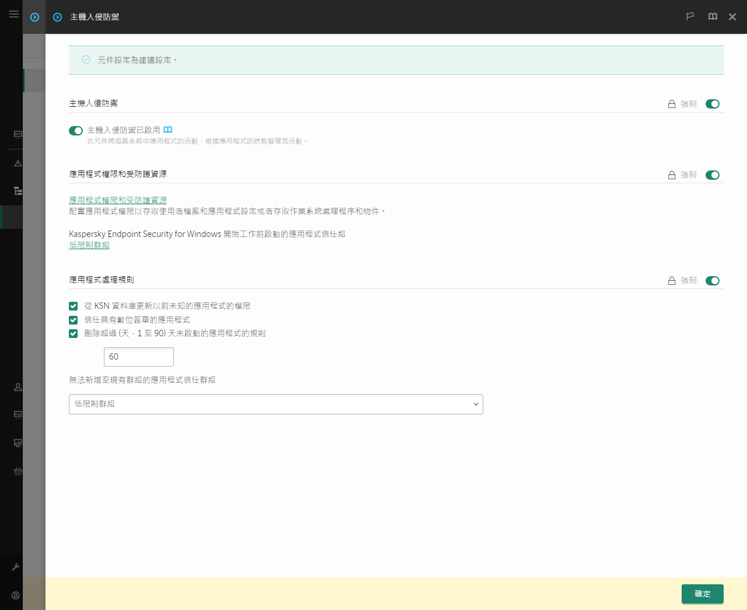The width and height of the screenshot is (747, 610).
Task: Toggle 主機入侵防禦已啟用 switch
Action: (76, 130)
